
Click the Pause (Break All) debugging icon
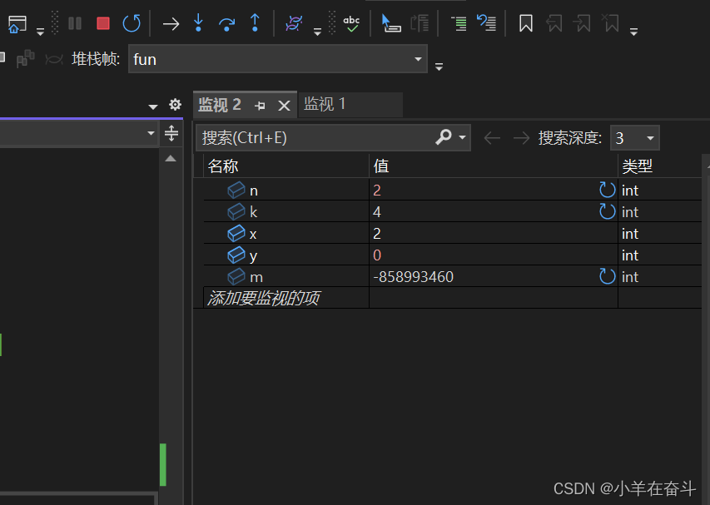click(75, 23)
